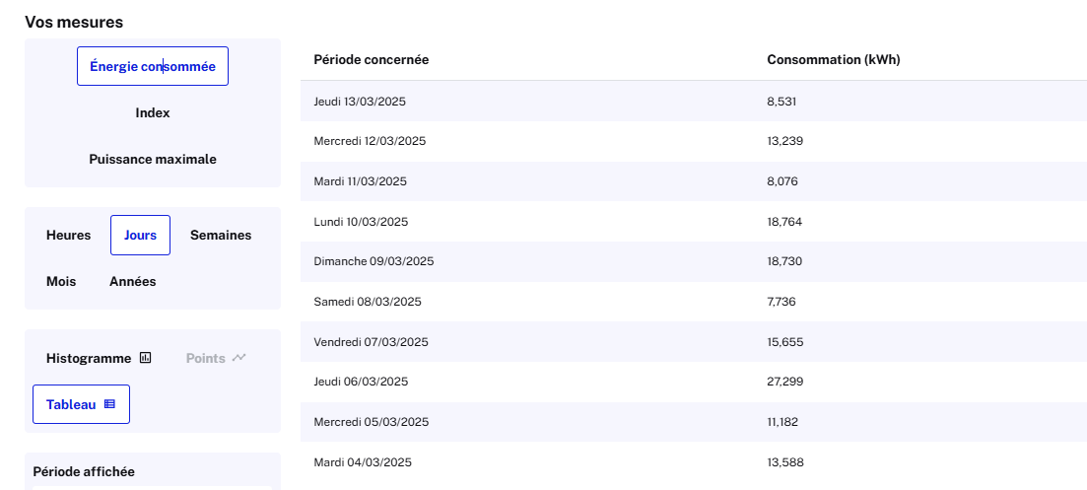Viewport: 1087px width, 490px height.
Task: Click the Période concernée column header
Action: tap(371, 59)
